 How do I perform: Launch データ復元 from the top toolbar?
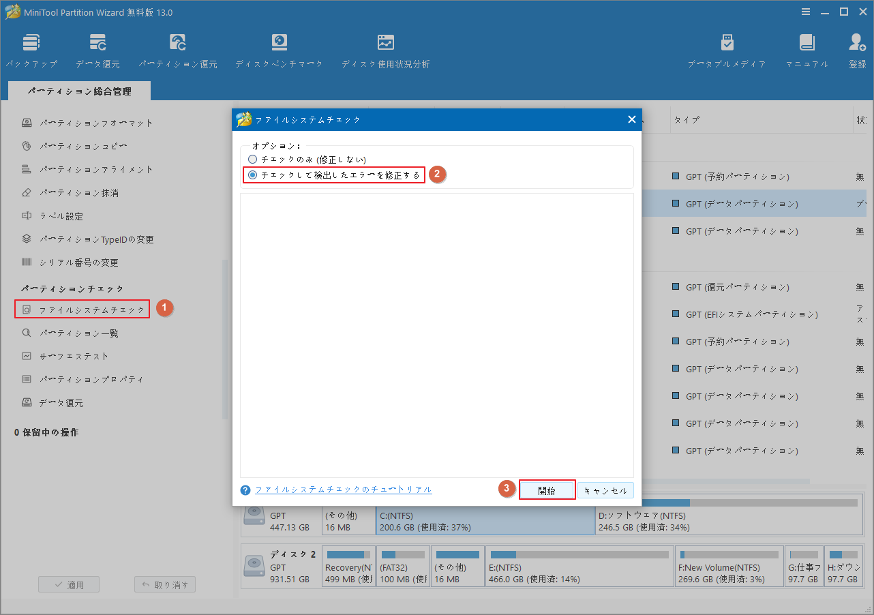point(97,50)
